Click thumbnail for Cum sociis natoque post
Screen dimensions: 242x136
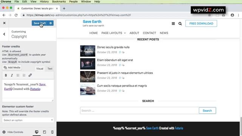pos(88,90)
